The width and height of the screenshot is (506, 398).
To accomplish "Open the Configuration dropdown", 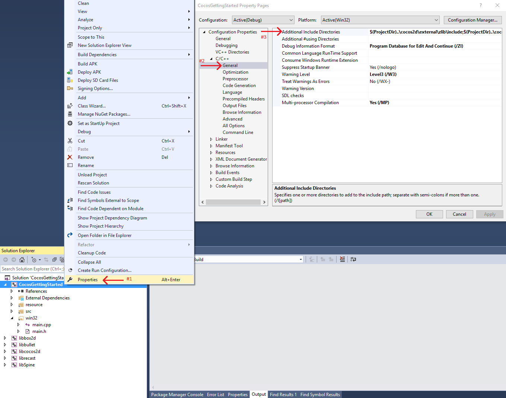I will pyautogui.click(x=263, y=20).
